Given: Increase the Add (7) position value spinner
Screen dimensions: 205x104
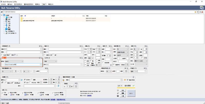Looking at the screenshot, I should coord(110,55).
